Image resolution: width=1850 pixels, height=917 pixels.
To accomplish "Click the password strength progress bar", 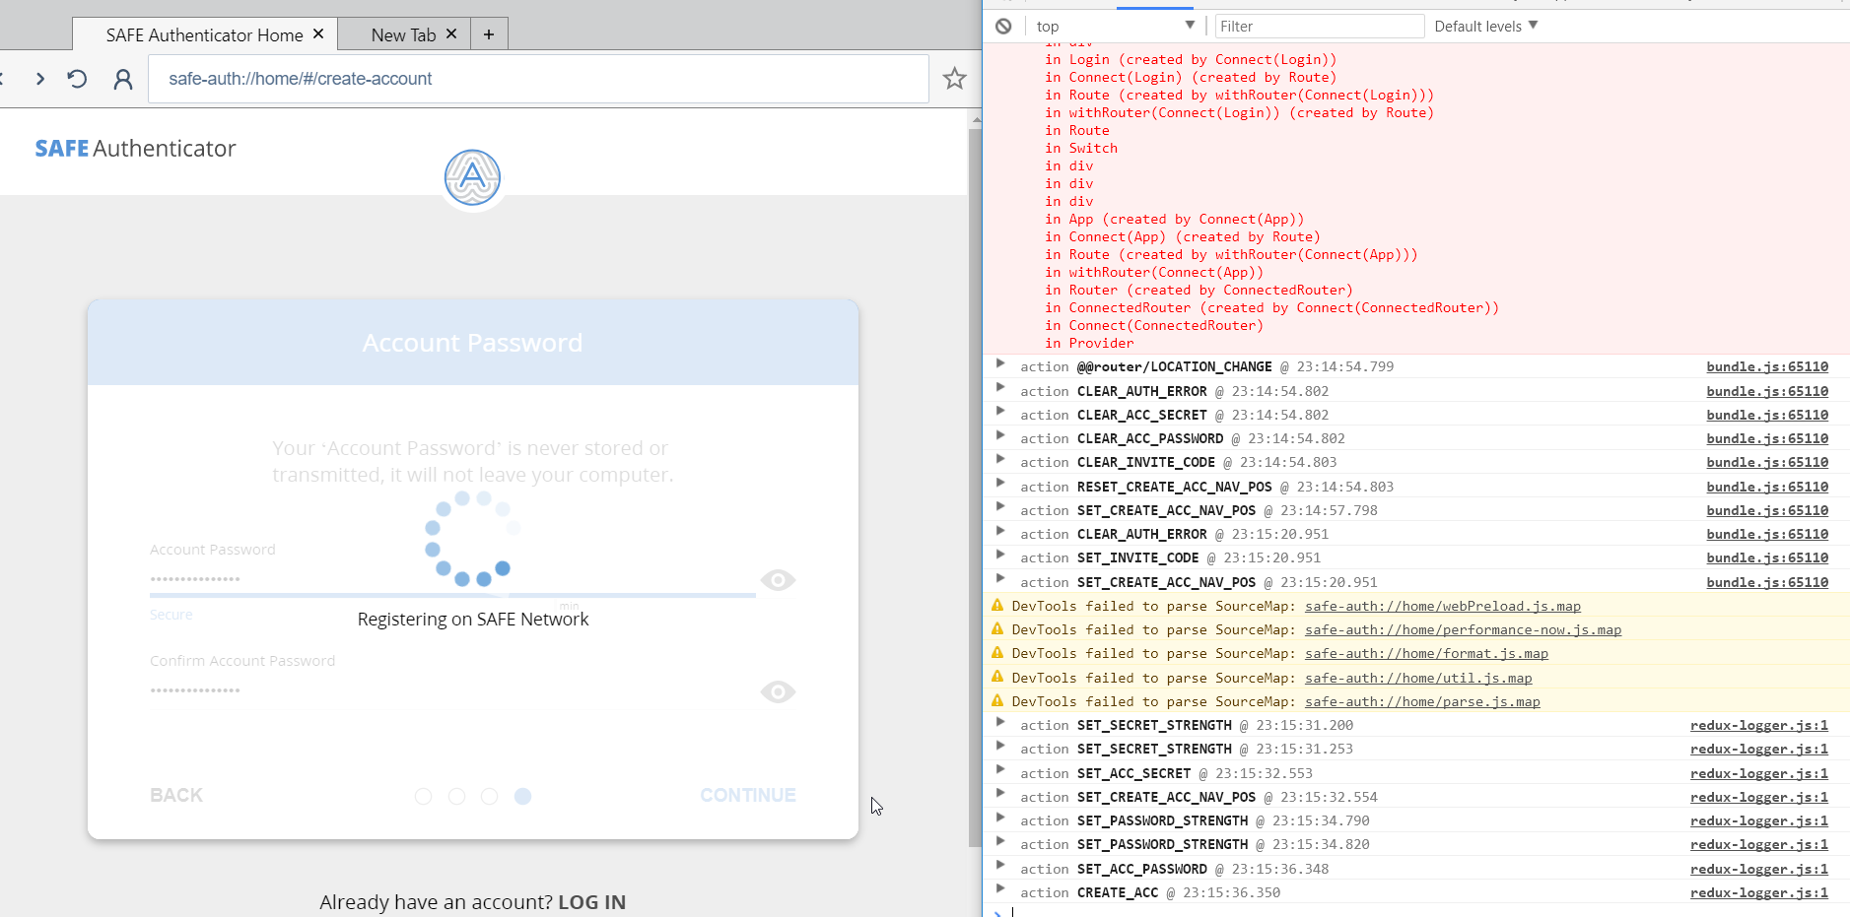I will pos(452,595).
